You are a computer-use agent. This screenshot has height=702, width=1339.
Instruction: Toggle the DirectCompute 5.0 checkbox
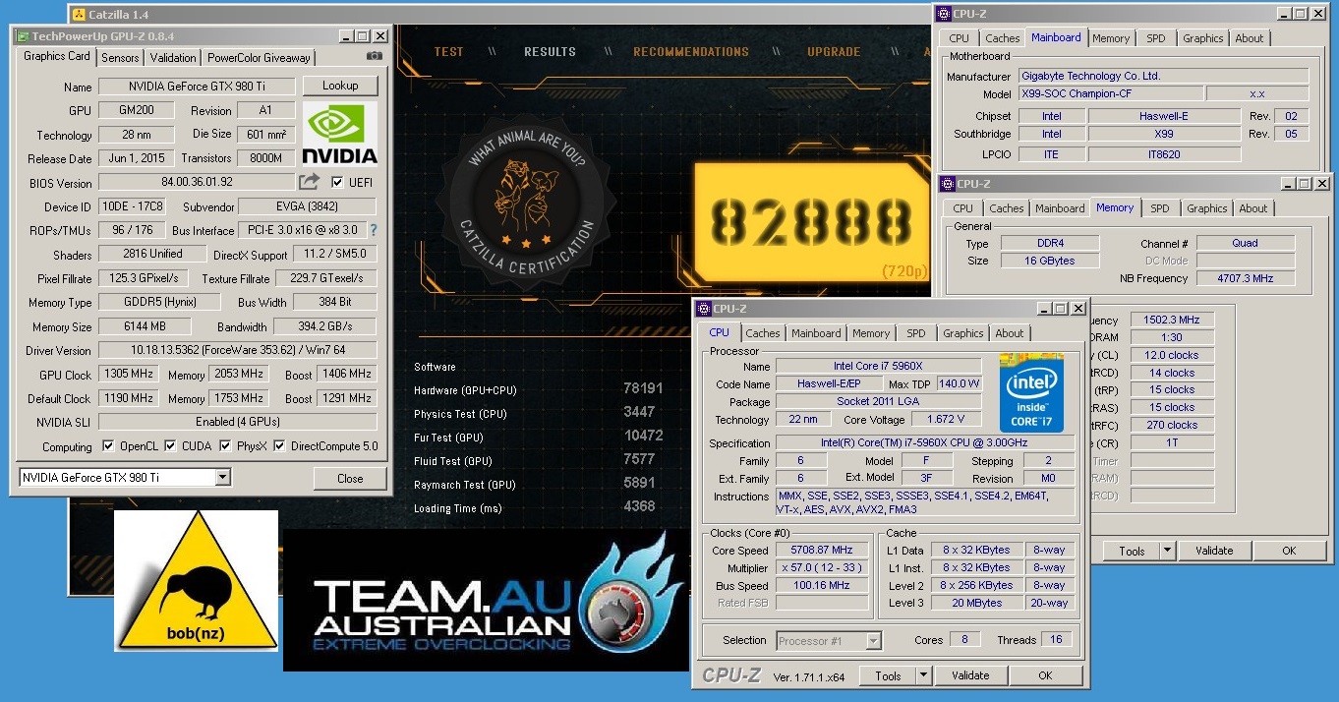coord(279,446)
